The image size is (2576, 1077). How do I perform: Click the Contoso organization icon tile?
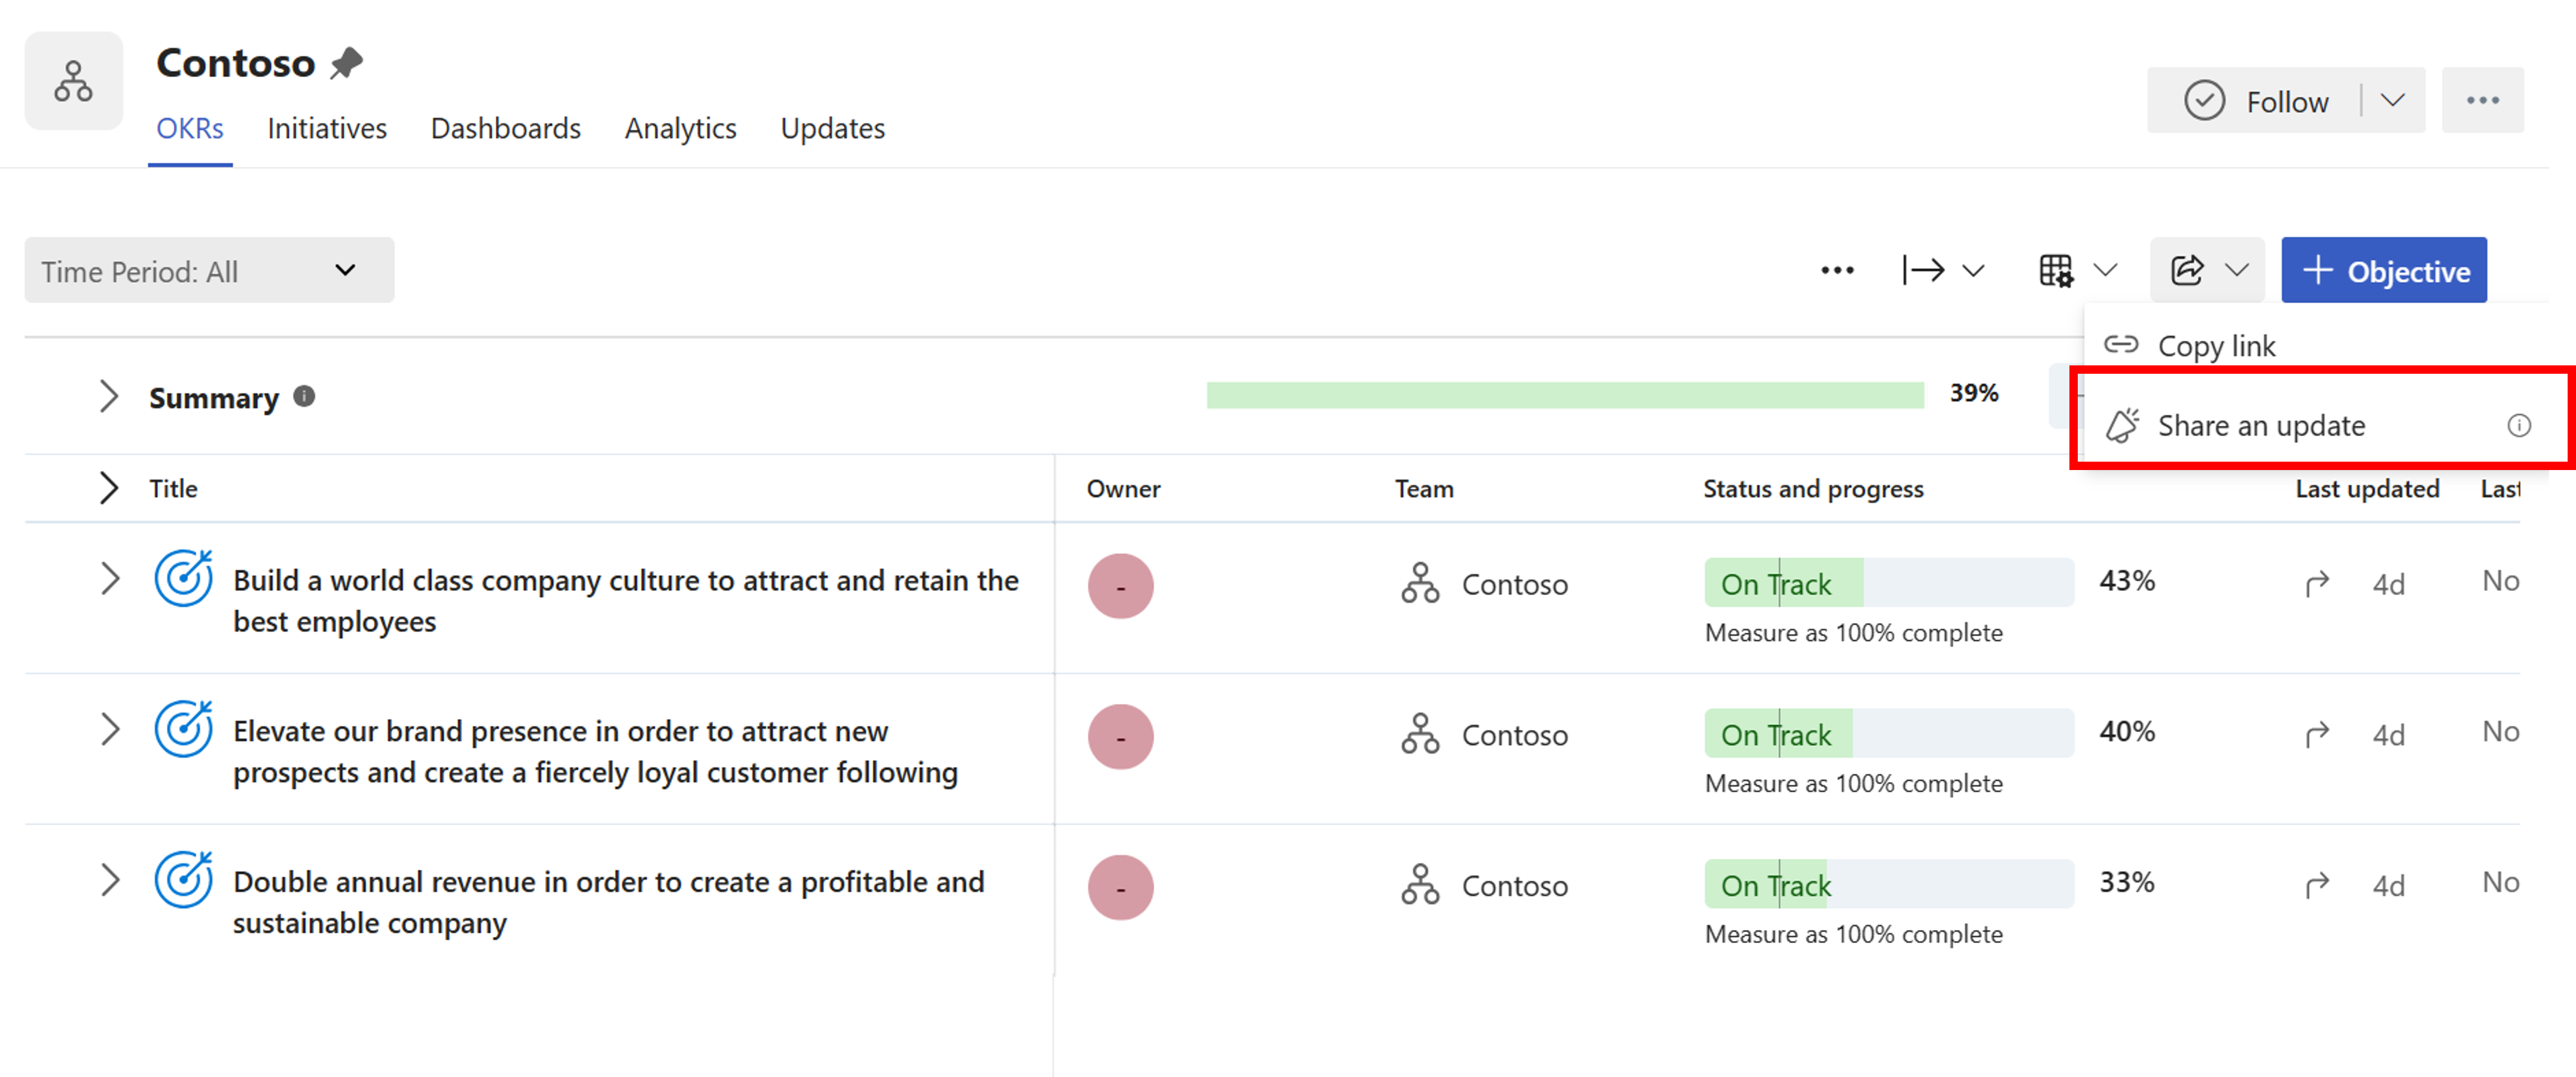click(74, 81)
